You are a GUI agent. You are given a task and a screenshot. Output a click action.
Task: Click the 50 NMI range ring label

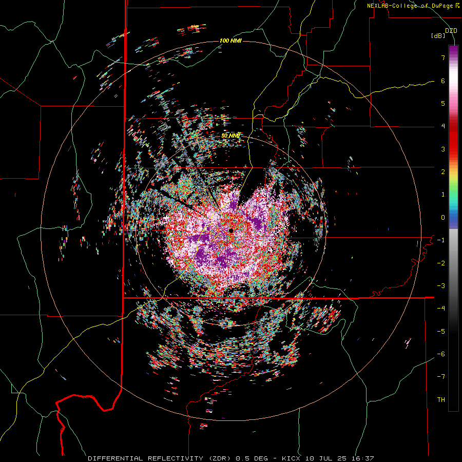(x=230, y=136)
